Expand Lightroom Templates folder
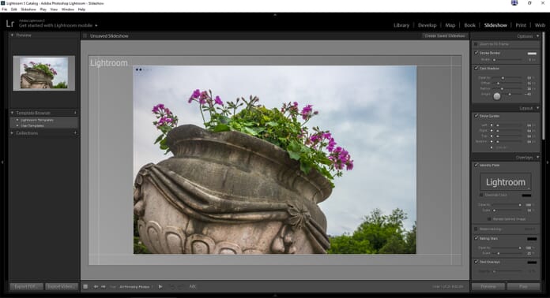550x298 pixels. pyautogui.click(x=17, y=120)
